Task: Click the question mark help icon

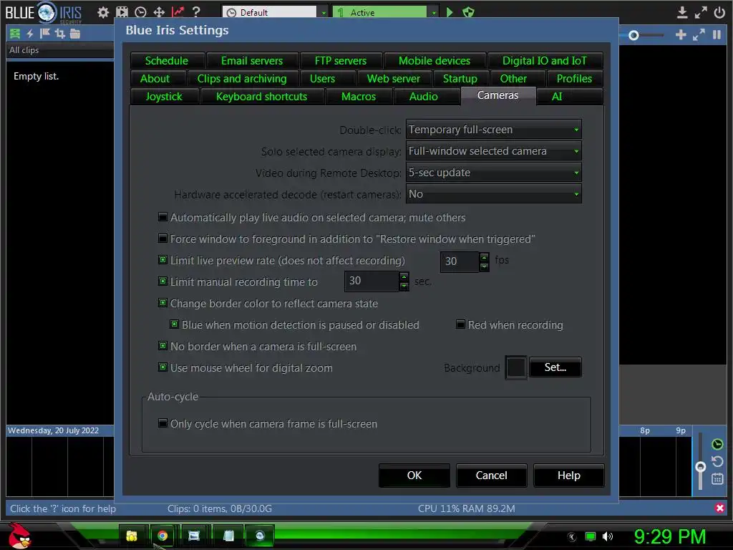Action: 196,11
